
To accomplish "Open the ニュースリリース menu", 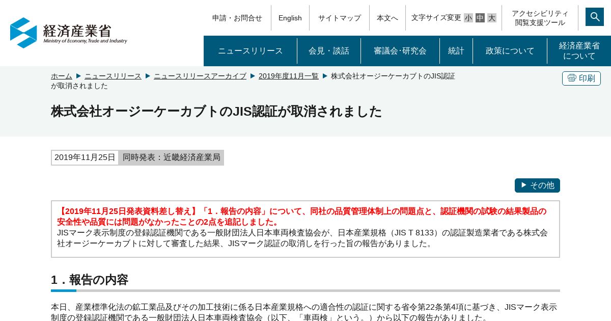I will 251,51.
